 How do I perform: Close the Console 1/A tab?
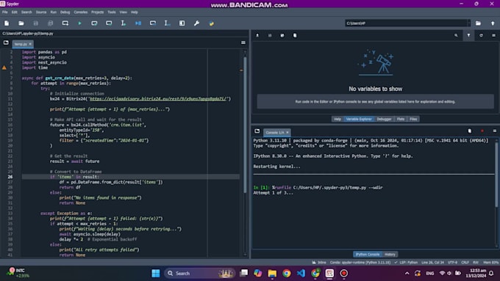tap(287, 132)
